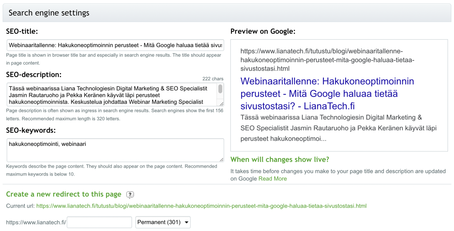Click the SEO-title input field
This screenshot has height=231, width=454.
(115, 45)
